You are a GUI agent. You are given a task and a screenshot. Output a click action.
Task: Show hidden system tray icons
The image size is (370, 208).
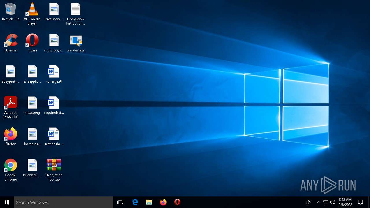coord(319,202)
